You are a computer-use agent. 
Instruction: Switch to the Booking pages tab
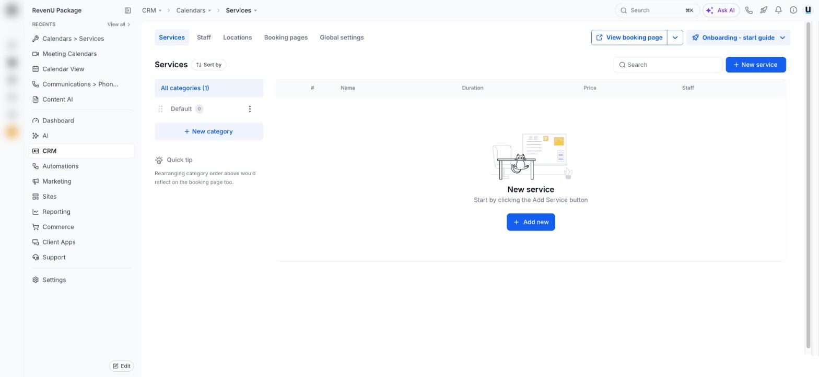(x=286, y=38)
